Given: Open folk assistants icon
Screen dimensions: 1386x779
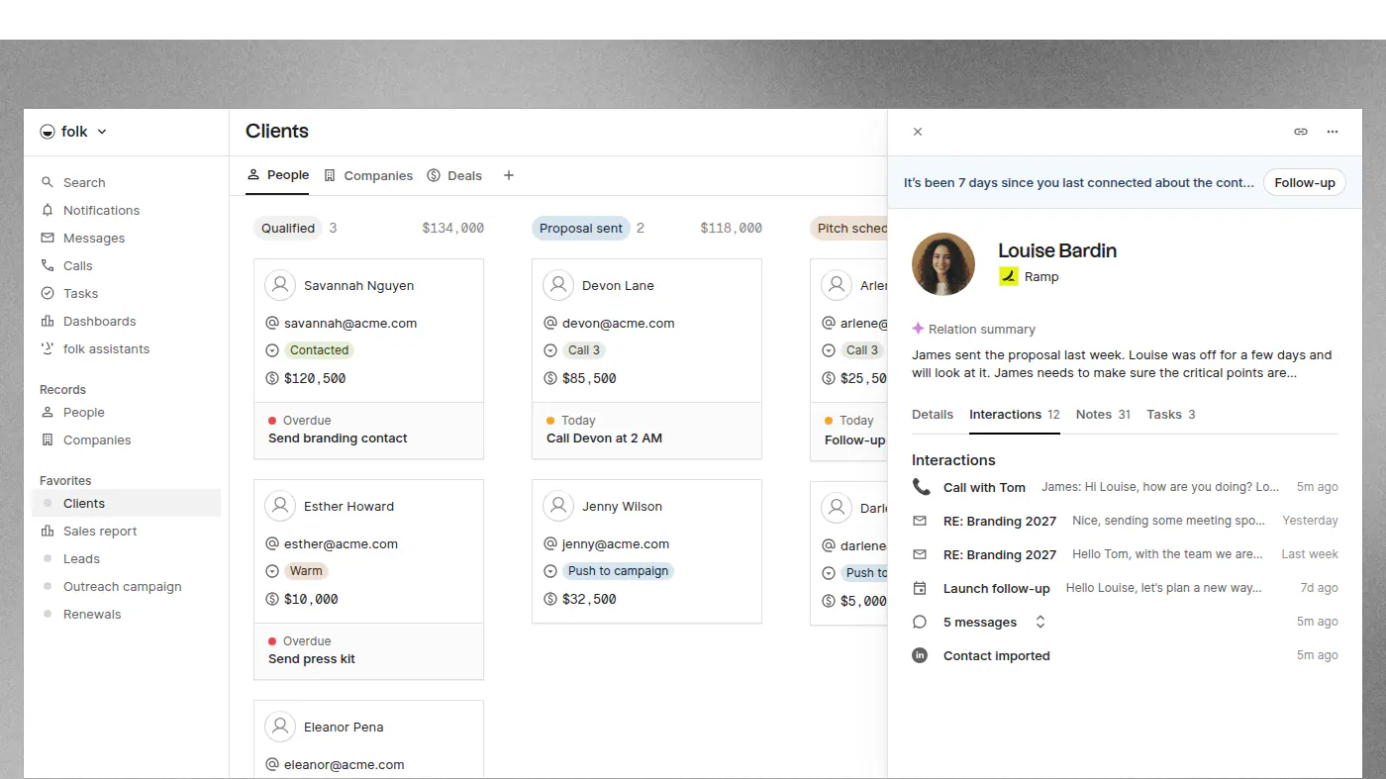Looking at the screenshot, I should [x=48, y=348].
